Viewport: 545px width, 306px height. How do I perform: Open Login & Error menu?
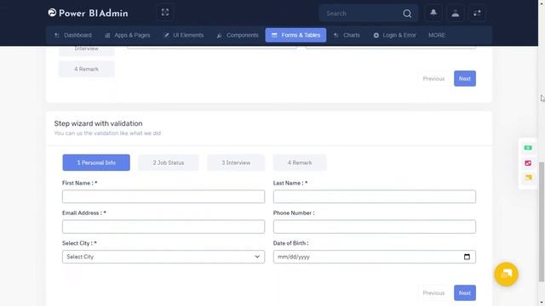(x=395, y=35)
